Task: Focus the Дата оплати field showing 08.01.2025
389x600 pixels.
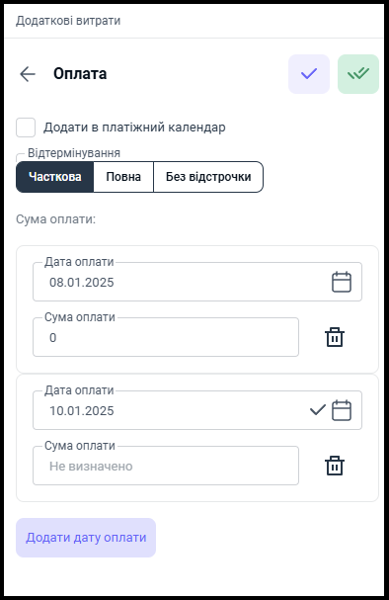Action: tap(197, 282)
